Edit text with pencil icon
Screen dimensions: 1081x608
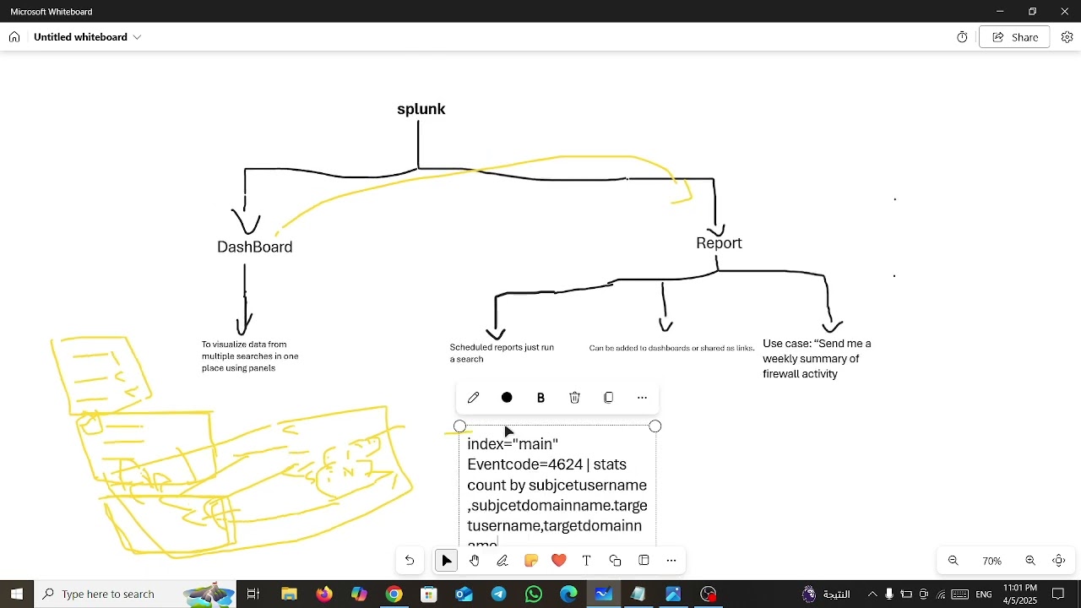(474, 398)
